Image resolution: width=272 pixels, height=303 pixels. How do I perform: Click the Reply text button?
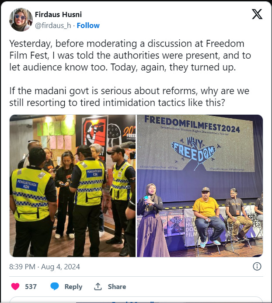[73, 286]
